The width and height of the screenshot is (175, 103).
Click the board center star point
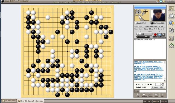67,51
